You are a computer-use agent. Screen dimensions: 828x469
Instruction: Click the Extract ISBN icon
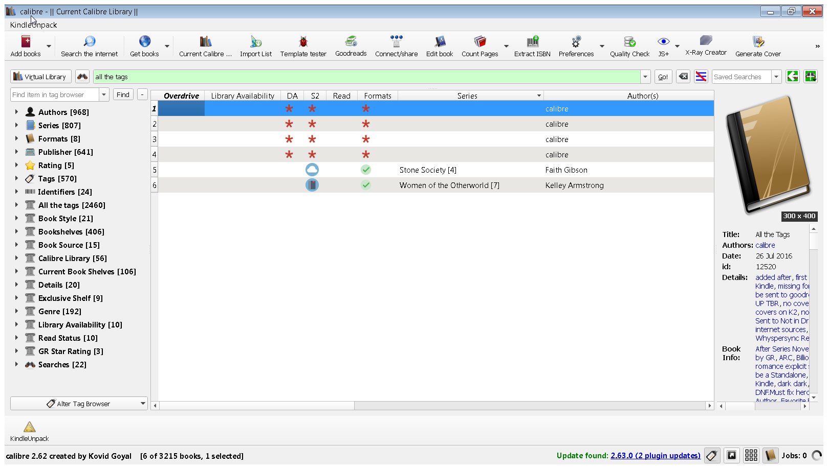point(532,41)
